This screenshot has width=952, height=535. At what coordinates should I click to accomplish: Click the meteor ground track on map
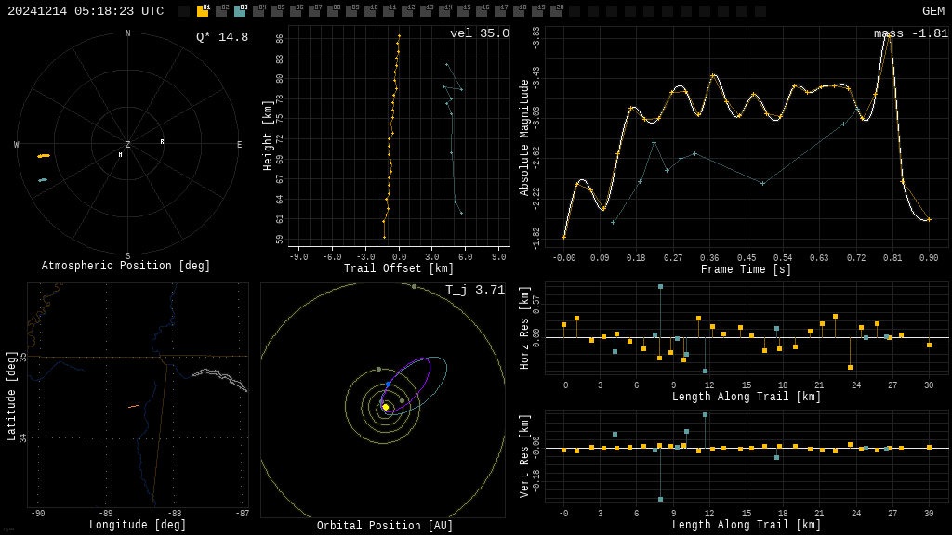tap(133, 406)
